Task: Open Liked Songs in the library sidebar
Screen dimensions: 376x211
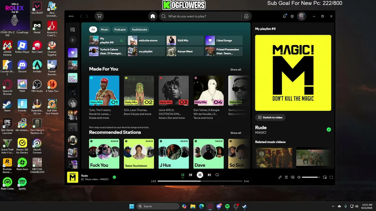Action: (73, 53)
